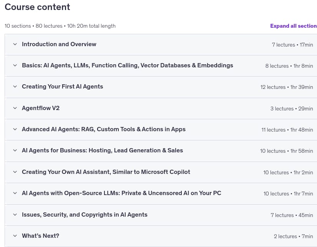The height and width of the screenshot is (247, 317).
Task: Expand the Creating Your Own AI Assistant chevron
Action: coord(15,172)
